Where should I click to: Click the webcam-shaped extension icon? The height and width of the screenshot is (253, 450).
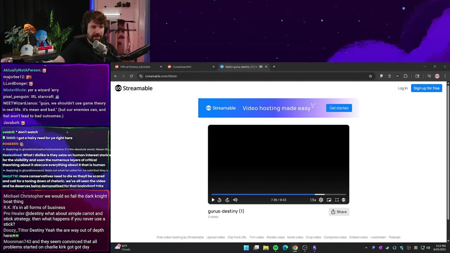[381, 76]
